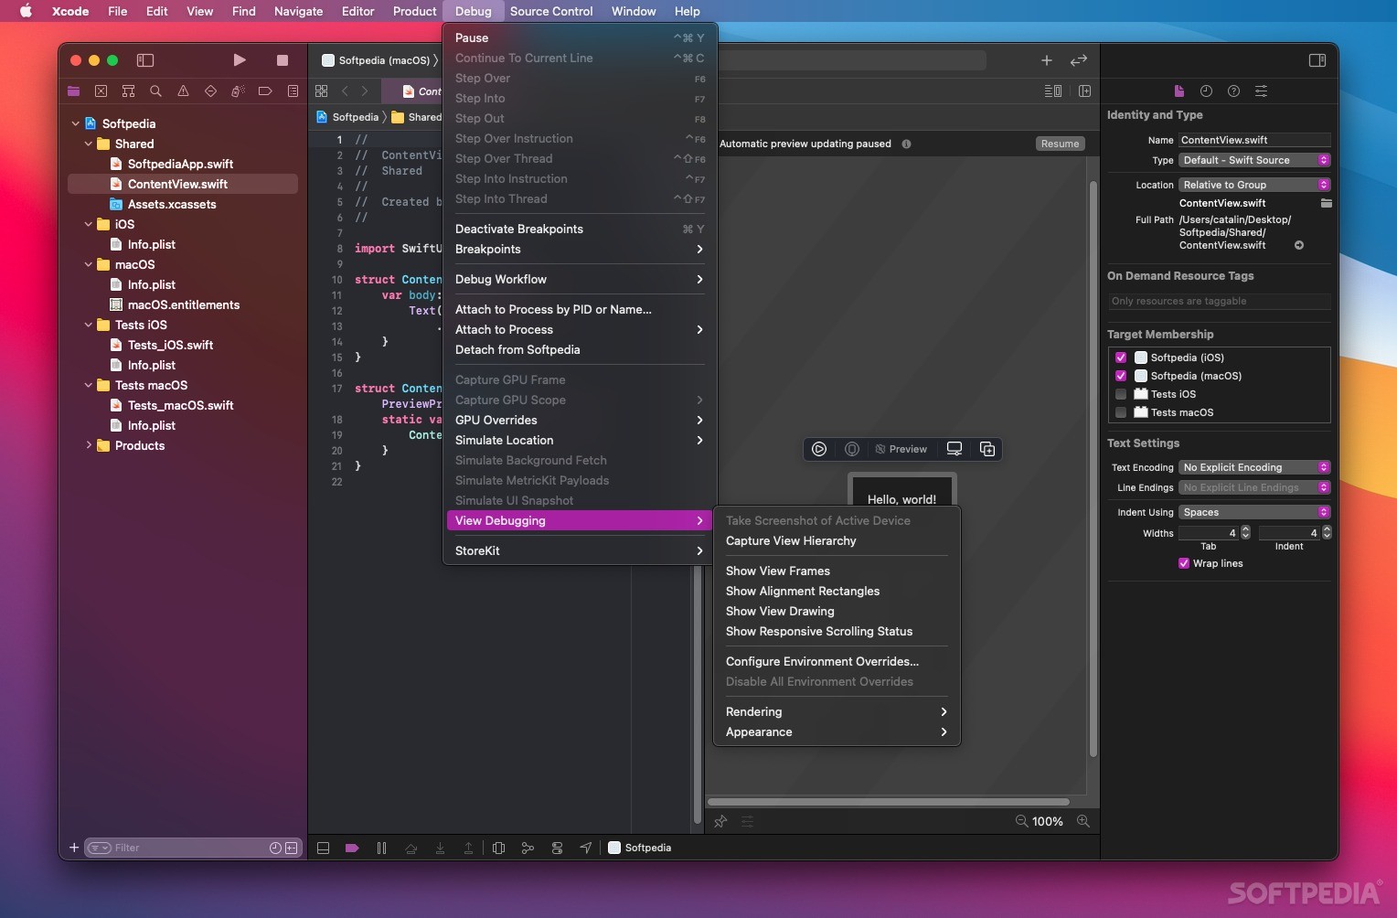1397x918 pixels.
Task: Open the Issue navigator warning icon
Action: click(184, 91)
